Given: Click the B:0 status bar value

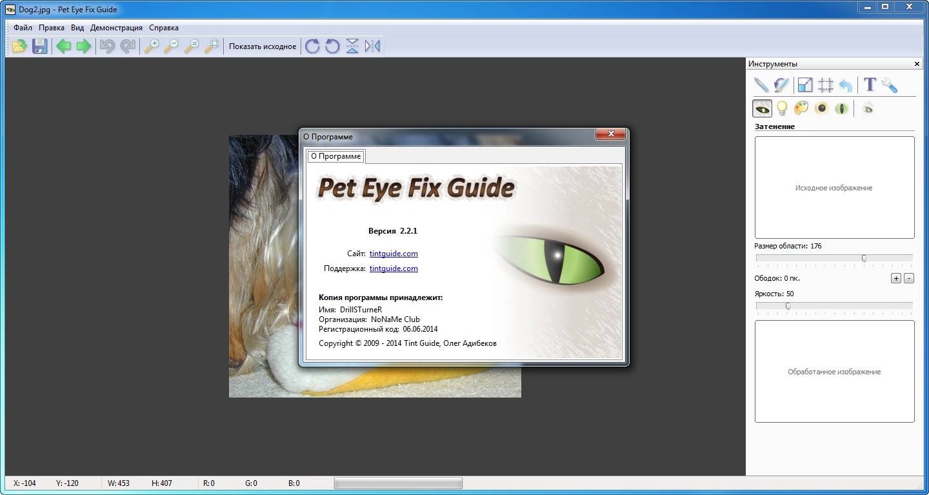Looking at the screenshot, I should pyautogui.click(x=294, y=483).
